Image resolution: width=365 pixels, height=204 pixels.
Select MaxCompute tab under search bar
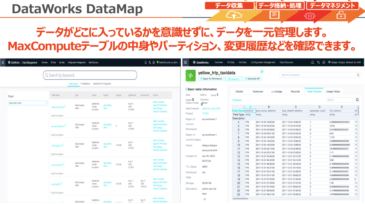pos(74,83)
